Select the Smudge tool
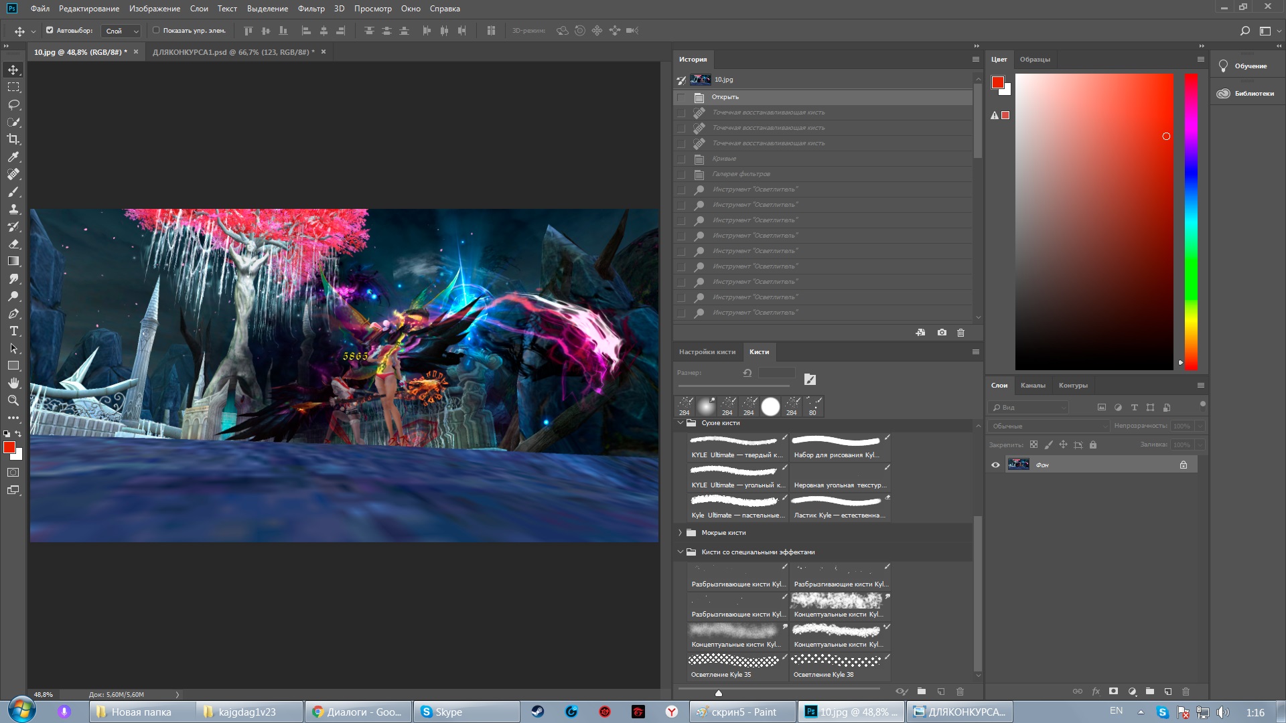This screenshot has height=723, width=1286. (13, 278)
